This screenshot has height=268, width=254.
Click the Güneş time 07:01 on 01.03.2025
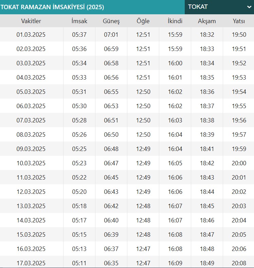coord(111,35)
